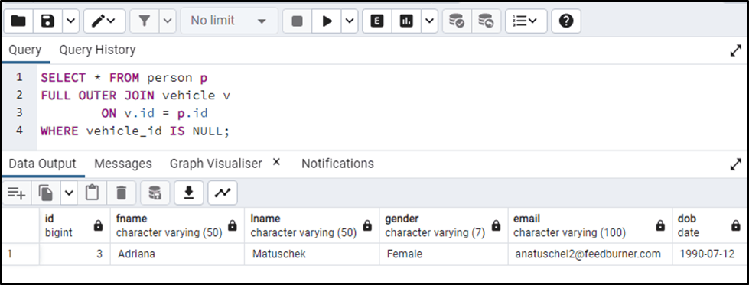Image resolution: width=749 pixels, height=285 pixels.
Task: Place cursor on WHERE vehicle_id IS NULL line
Action: coord(135,131)
